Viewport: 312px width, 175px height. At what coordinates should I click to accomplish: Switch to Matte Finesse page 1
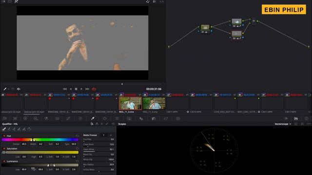tap(103, 135)
